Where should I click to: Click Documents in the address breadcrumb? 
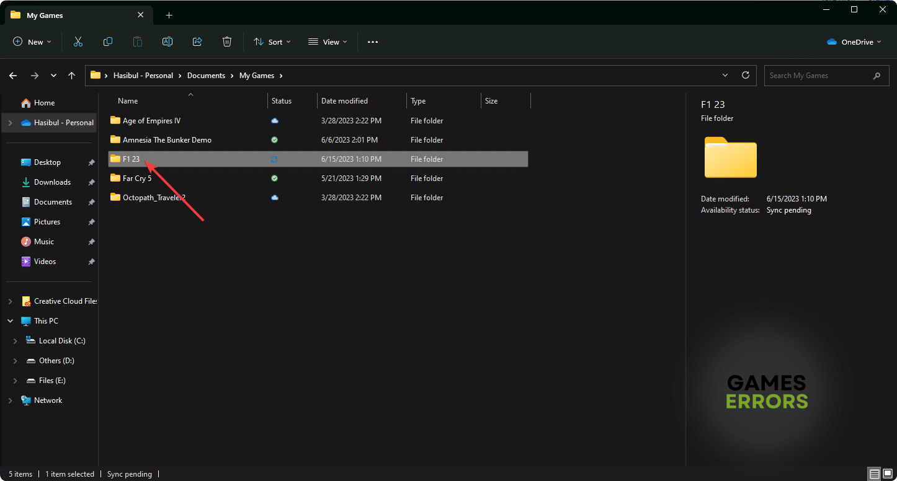pos(206,76)
